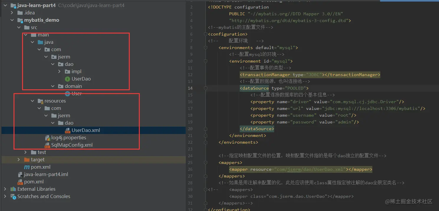Click the External Libraries icon
The height and width of the screenshot is (211, 439).
coord(13,189)
